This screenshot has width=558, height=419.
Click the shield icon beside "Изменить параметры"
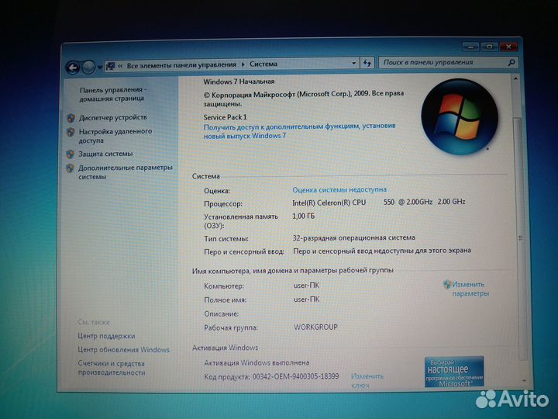click(446, 284)
